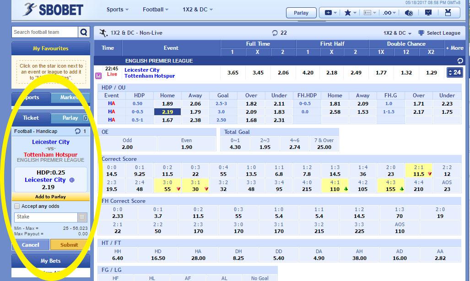Screen dimensions: 470x281
Task: Cancel the bet ticket
Action: (31, 245)
